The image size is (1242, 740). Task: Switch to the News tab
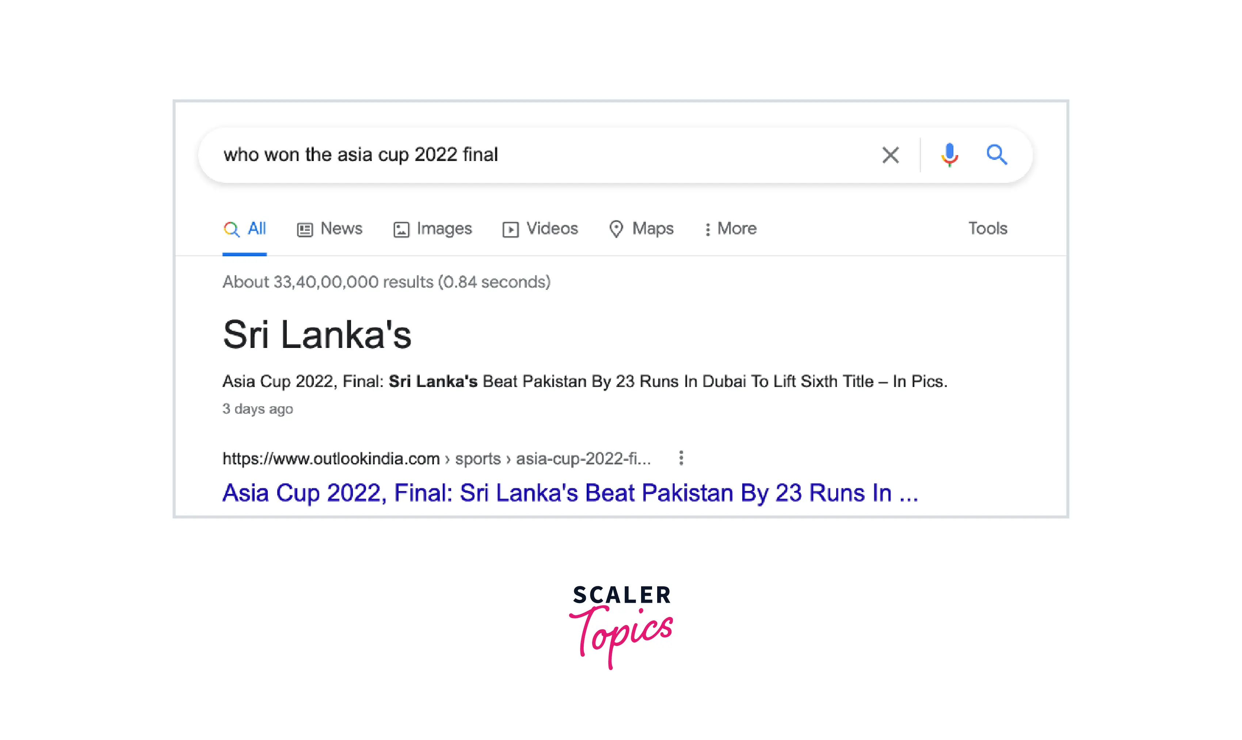pyautogui.click(x=341, y=229)
